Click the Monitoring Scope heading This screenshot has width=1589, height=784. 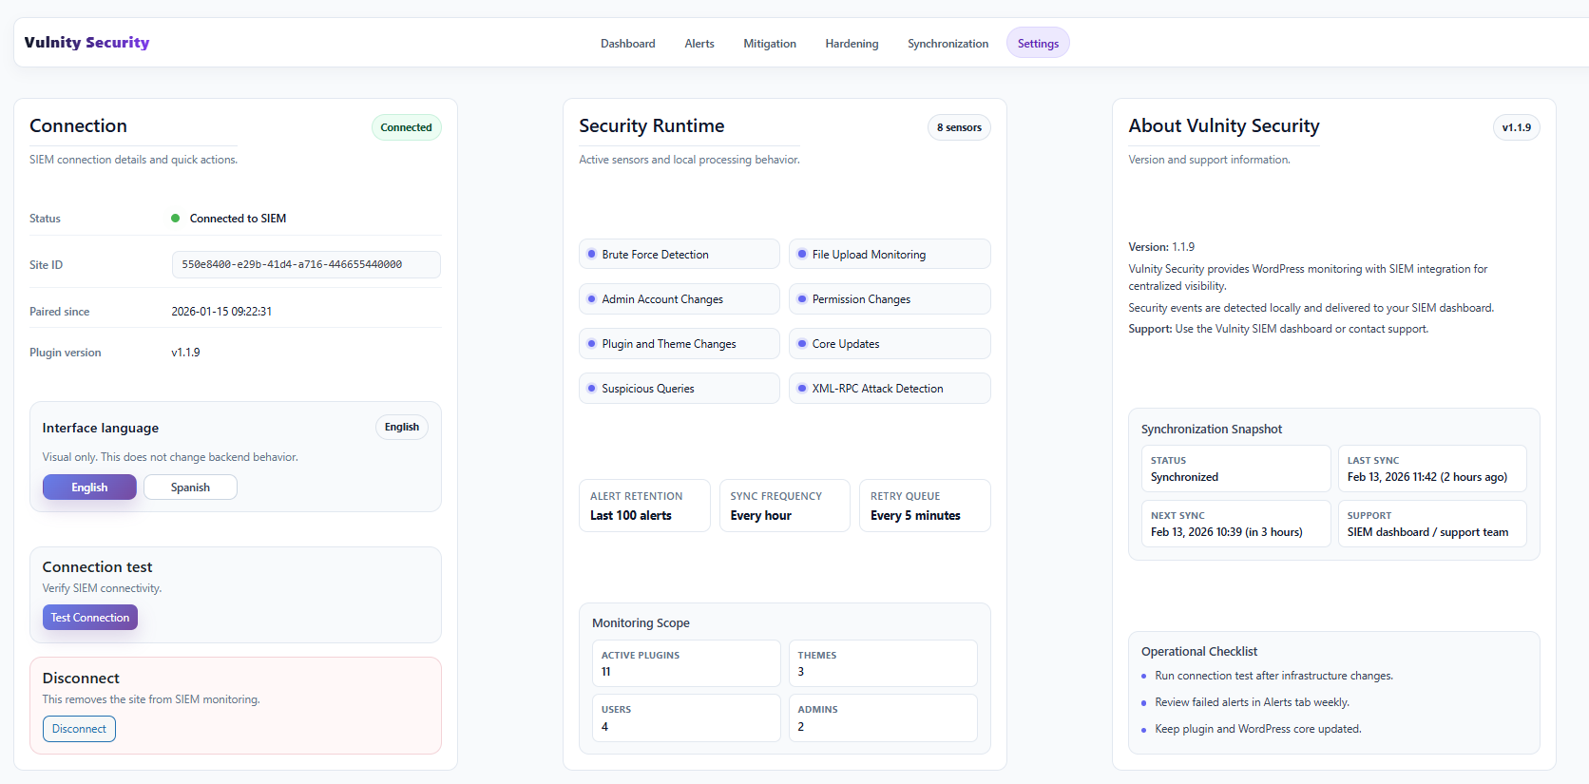point(641,623)
